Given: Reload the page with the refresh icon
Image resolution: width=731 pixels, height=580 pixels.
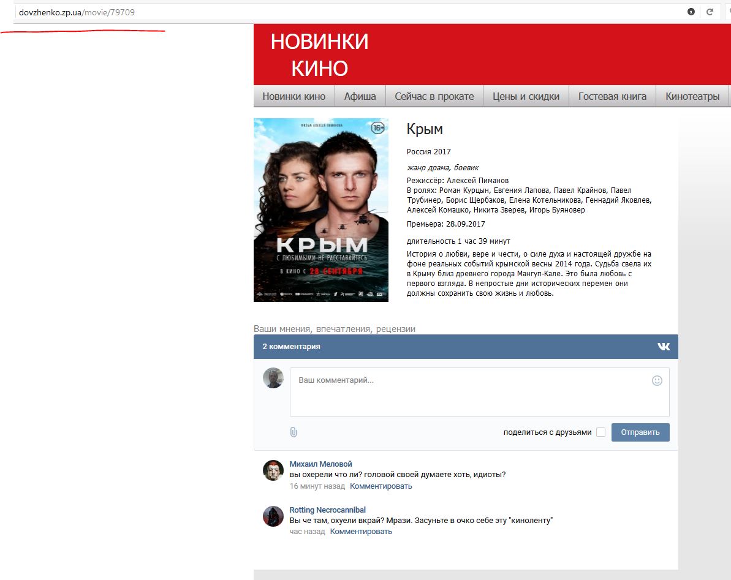Looking at the screenshot, I should [x=710, y=12].
